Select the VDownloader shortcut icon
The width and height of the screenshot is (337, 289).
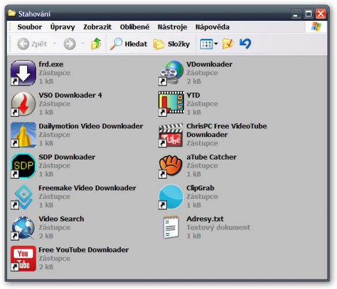click(x=171, y=73)
